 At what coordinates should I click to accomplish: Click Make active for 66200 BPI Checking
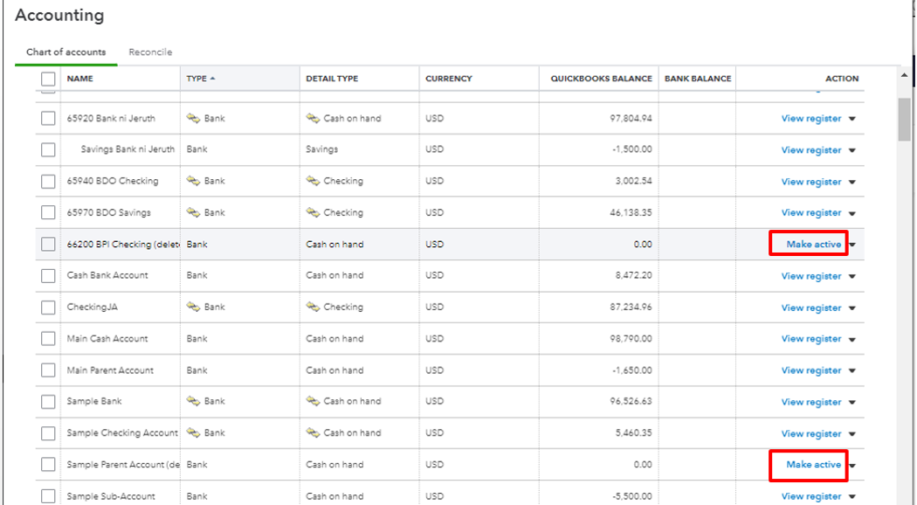click(x=813, y=245)
